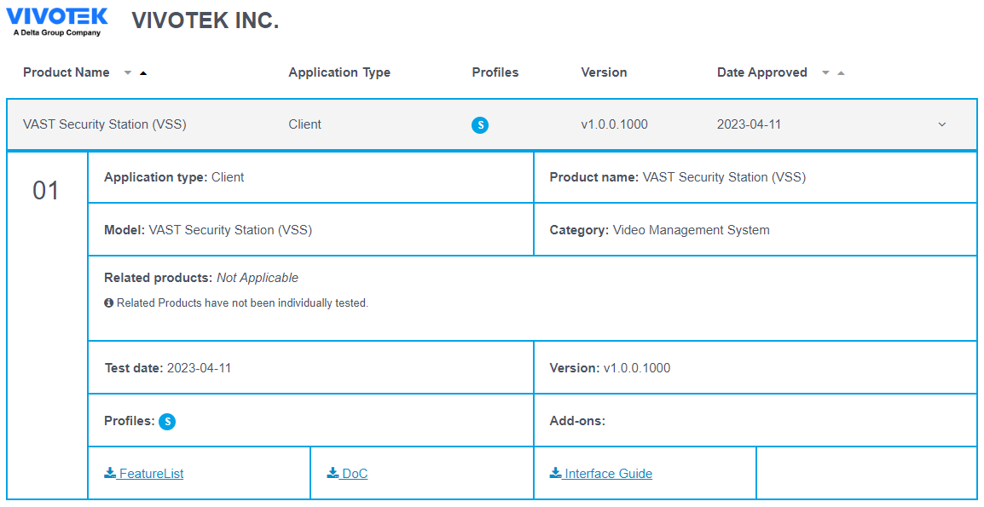Click the VIVOTEK INC. heading
The height and width of the screenshot is (507, 984).
(205, 21)
